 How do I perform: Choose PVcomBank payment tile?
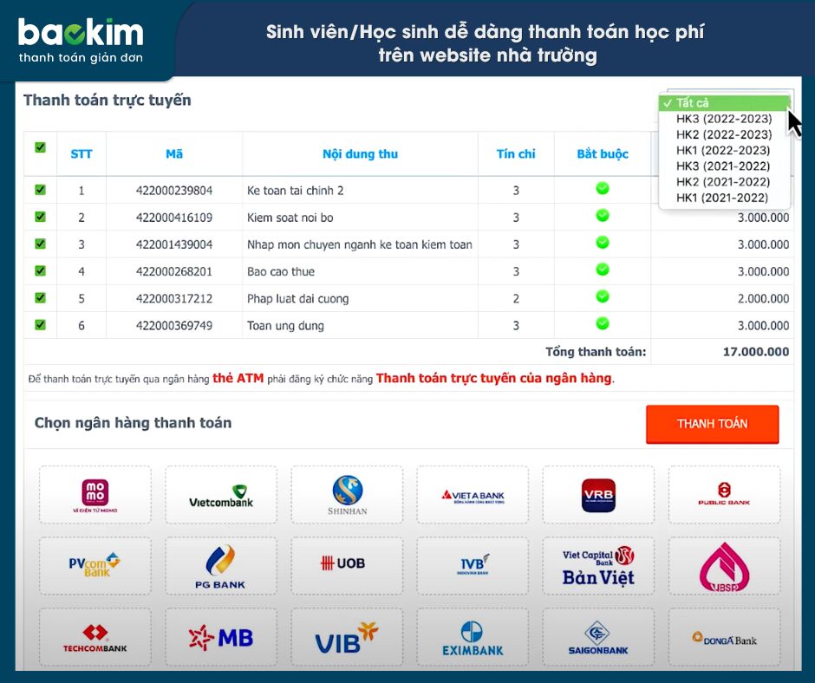click(95, 566)
